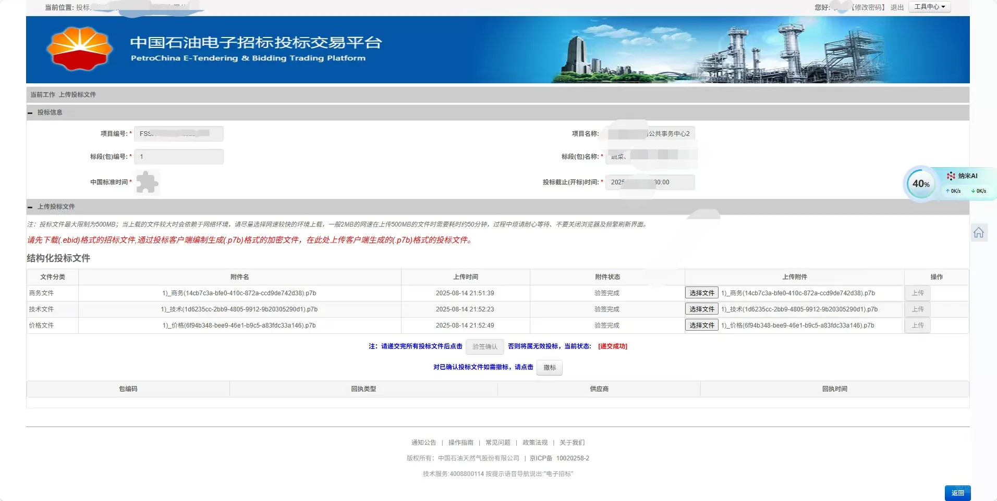Click 上传 in the 技术文件 row
Image resolution: width=997 pixels, height=501 pixels.
click(918, 309)
